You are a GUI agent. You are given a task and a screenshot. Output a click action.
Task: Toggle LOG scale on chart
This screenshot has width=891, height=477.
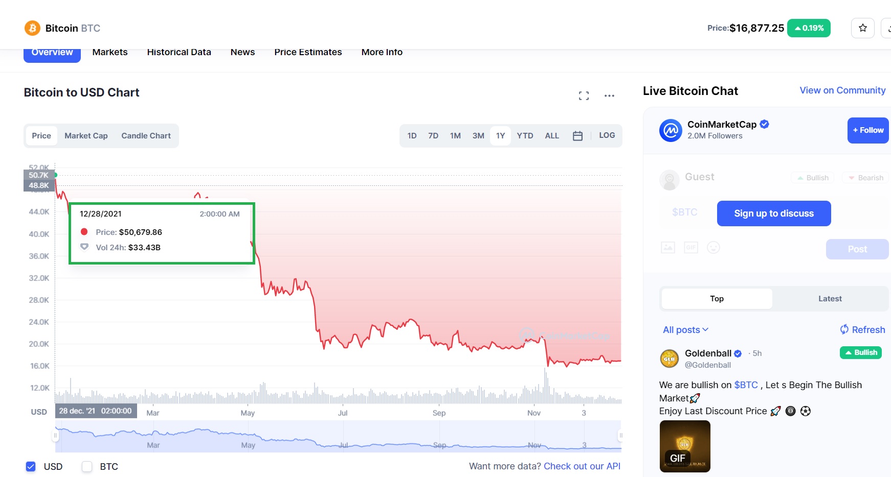pos(607,135)
